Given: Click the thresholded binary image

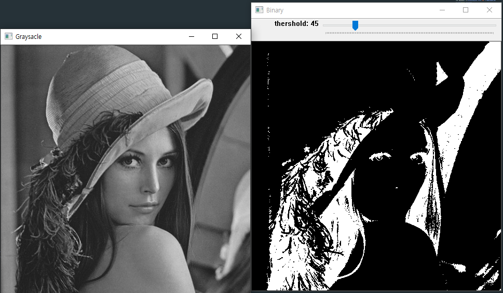Looking at the screenshot, I should 376,166.
